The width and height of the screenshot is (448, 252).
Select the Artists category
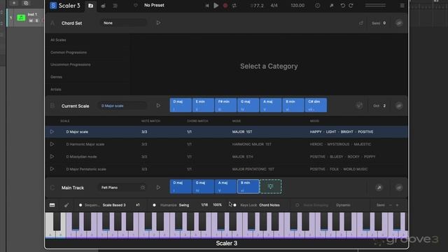coord(56,90)
